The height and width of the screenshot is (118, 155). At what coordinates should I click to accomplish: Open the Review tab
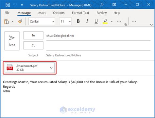tap(102, 13)
